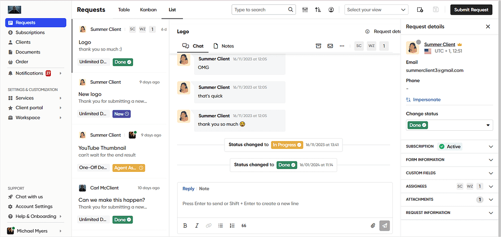Click the Request details info icon

coord(367,31)
